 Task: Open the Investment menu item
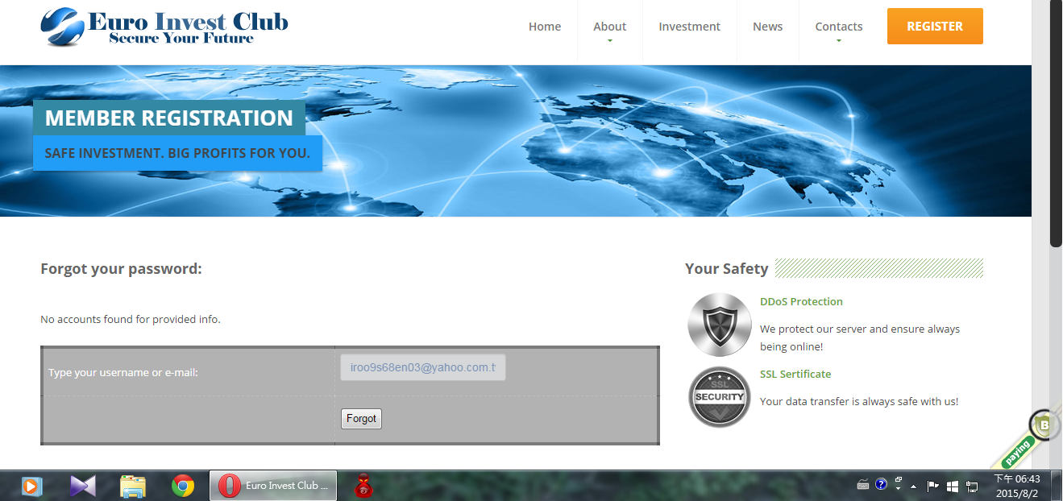[689, 27]
